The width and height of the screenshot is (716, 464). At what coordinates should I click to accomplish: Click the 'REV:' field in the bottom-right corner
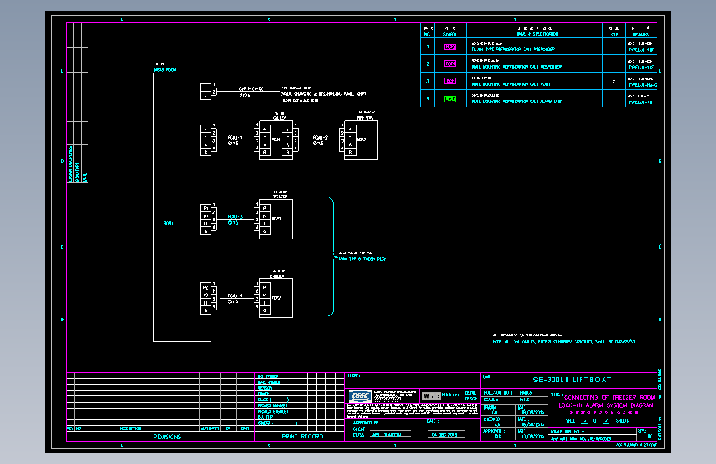(646, 434)
